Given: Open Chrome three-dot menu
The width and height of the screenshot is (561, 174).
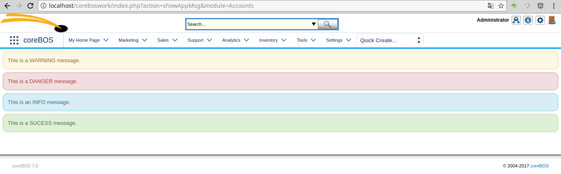Looking at the screenshot, I should click(x=554, y=6).
